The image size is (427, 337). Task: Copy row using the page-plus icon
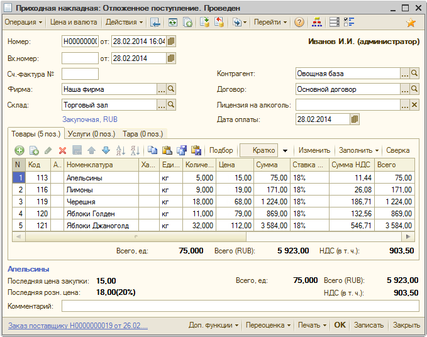click(x=34, y=150)
